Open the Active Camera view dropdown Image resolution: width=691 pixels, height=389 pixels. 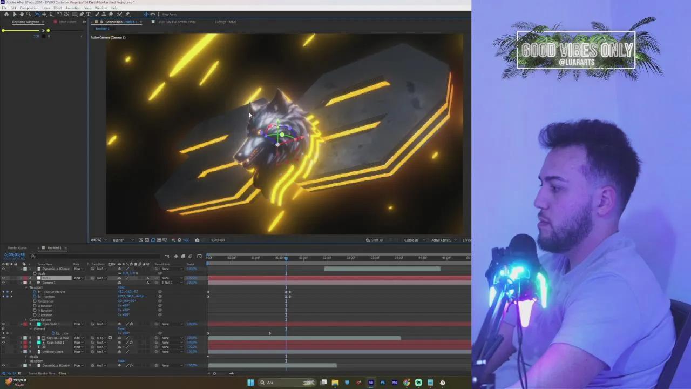(x=443, y=240)
